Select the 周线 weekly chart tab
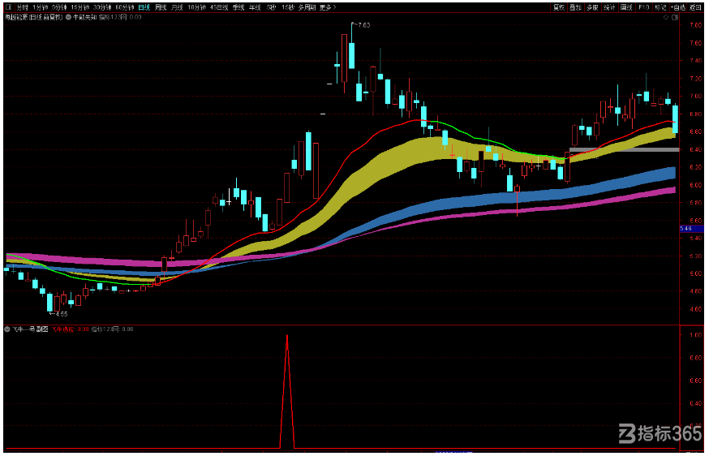 click(x=161, y=7)
